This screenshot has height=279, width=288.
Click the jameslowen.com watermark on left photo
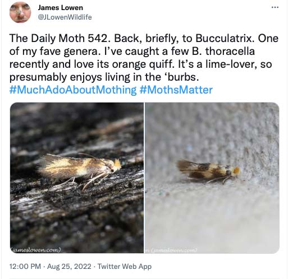pos(36,250)
